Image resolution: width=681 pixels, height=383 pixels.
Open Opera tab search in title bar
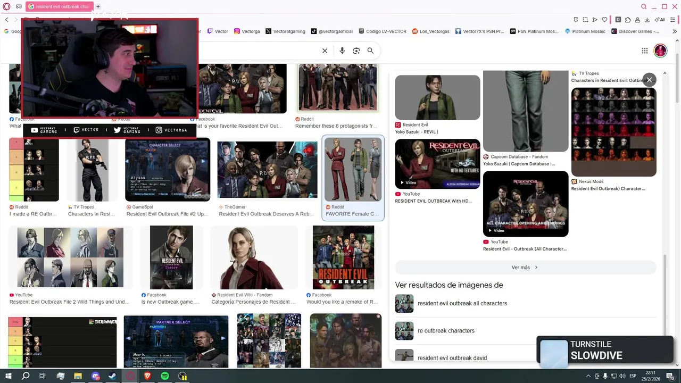tap(644, 6)
